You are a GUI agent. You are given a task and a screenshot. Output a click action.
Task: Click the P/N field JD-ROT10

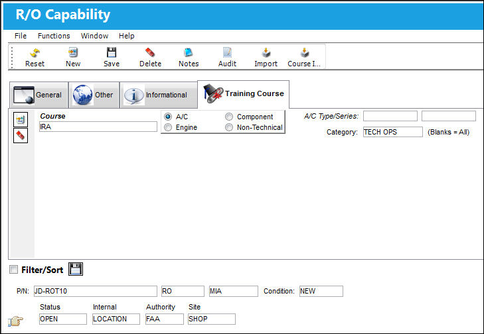[x=96, y=291]
